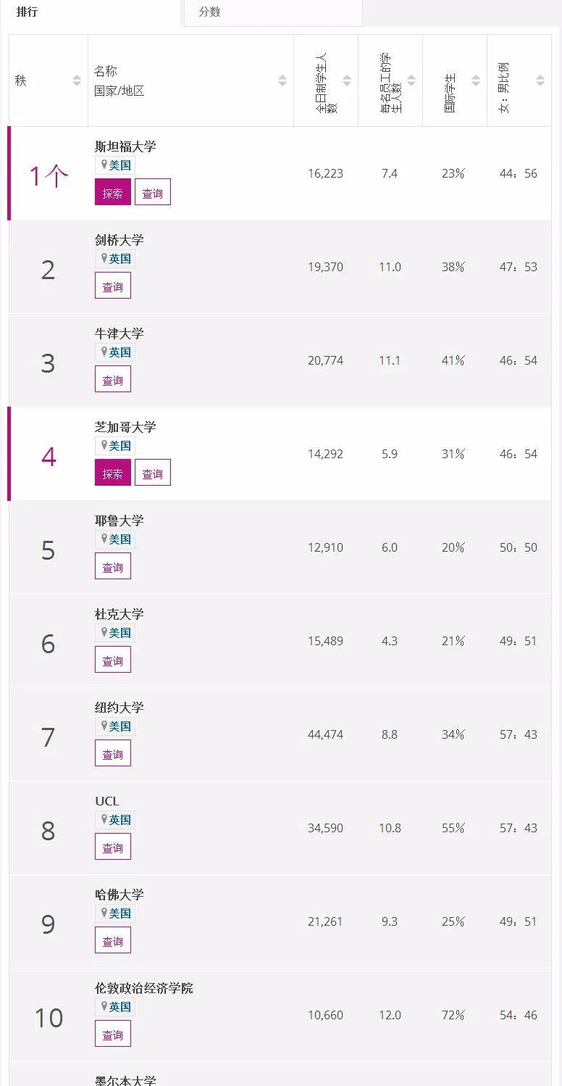This screenshot has width=562, height=1086.
Task: Click 查询 button for 剑桥大学
Action: point(112,286)
